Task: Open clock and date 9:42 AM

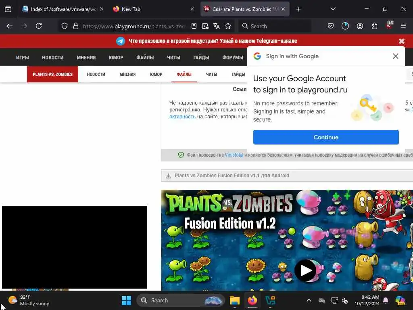Action: point(367,300)
